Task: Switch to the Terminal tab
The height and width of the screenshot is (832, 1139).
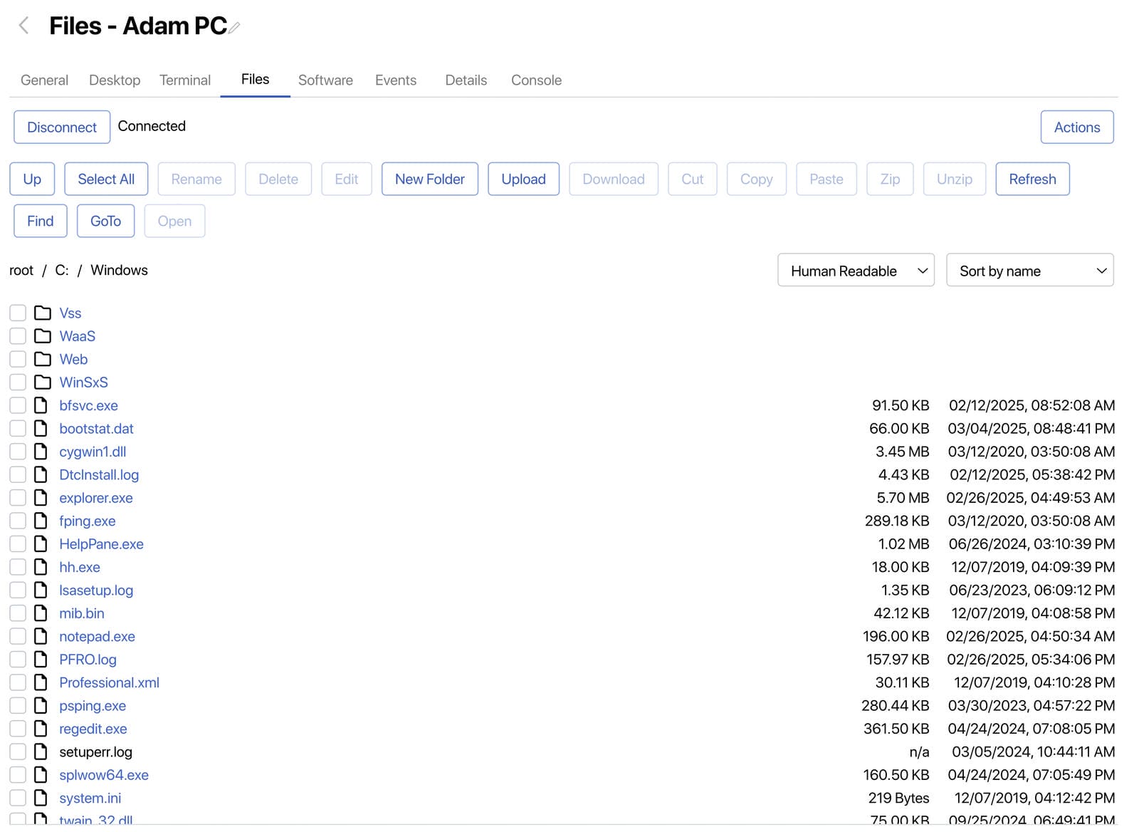Action: pos(185,80)
